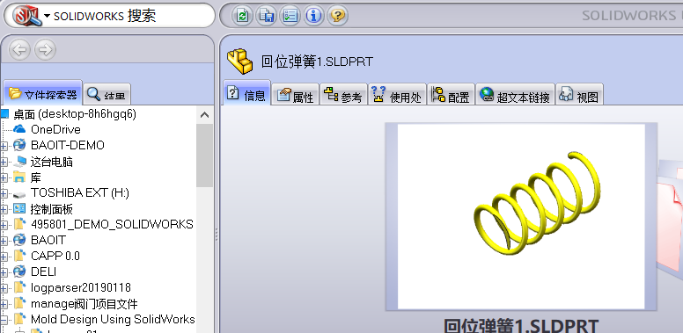Image resolution: width=683 pixels, height=333 pixels.
Task: Select the logparser20190118 folder
Action: [81, 288]
